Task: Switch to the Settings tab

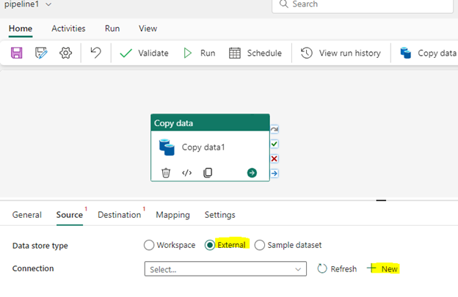Action: (x=220, y=215)
